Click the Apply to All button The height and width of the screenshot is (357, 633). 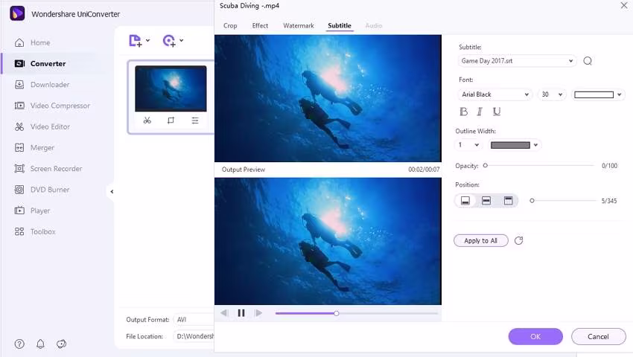point(481,240)
